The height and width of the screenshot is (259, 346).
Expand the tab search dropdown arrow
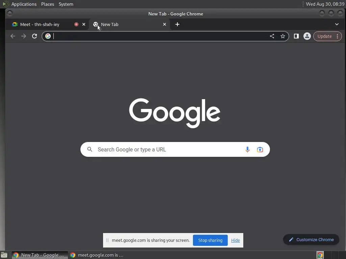tap(337, 24)
